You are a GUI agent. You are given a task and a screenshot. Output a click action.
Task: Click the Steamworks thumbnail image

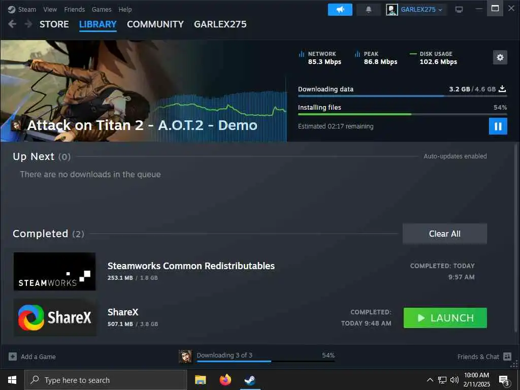click(55, 272)
